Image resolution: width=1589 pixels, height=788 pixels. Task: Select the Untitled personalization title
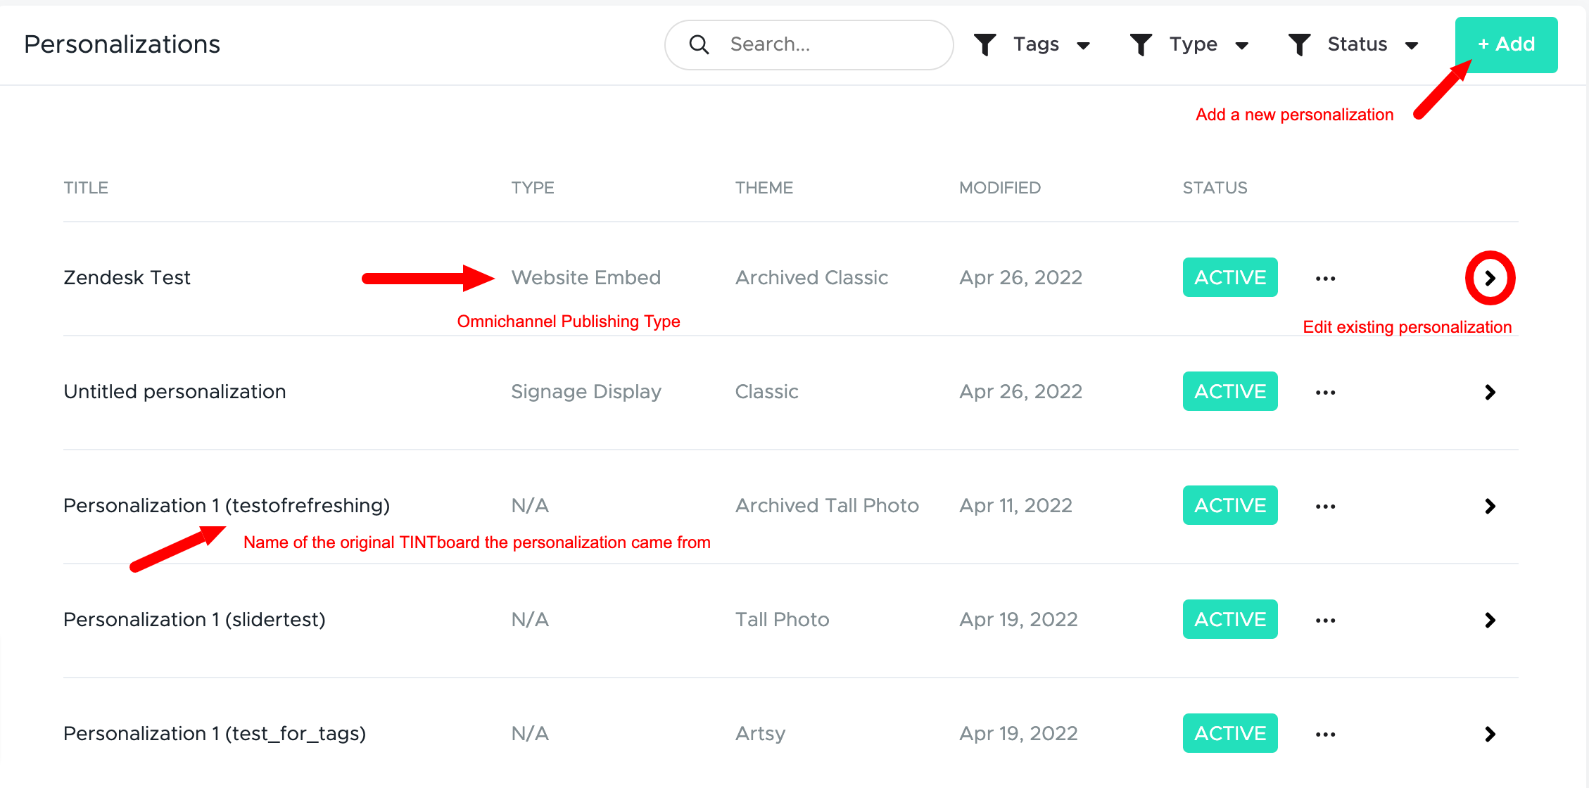tap(175, 391)
